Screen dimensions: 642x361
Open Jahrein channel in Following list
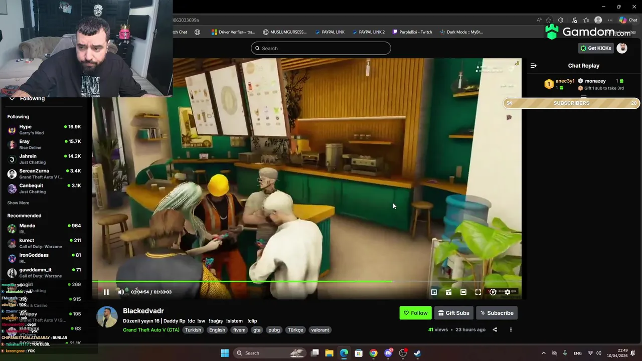point(44,159)
